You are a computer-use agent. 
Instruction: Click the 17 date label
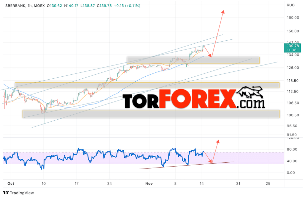click(77, 183)
